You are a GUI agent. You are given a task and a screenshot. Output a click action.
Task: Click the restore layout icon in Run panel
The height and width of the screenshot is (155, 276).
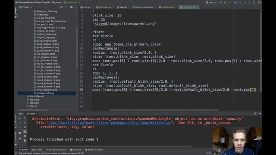coord(20,133)
